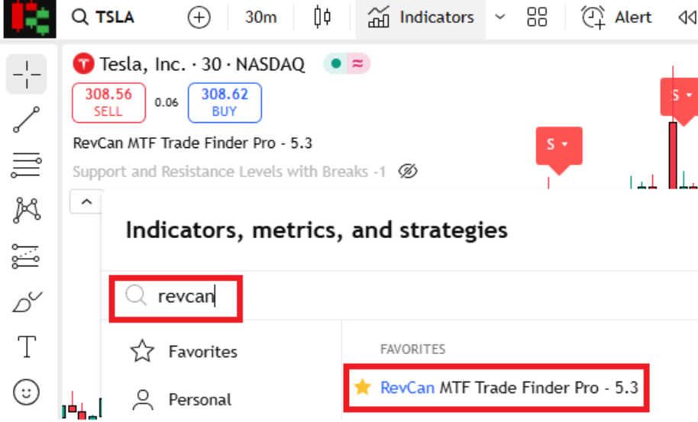Switch to the Personal category
698x422 pixels.
click(x=199, y=399)
